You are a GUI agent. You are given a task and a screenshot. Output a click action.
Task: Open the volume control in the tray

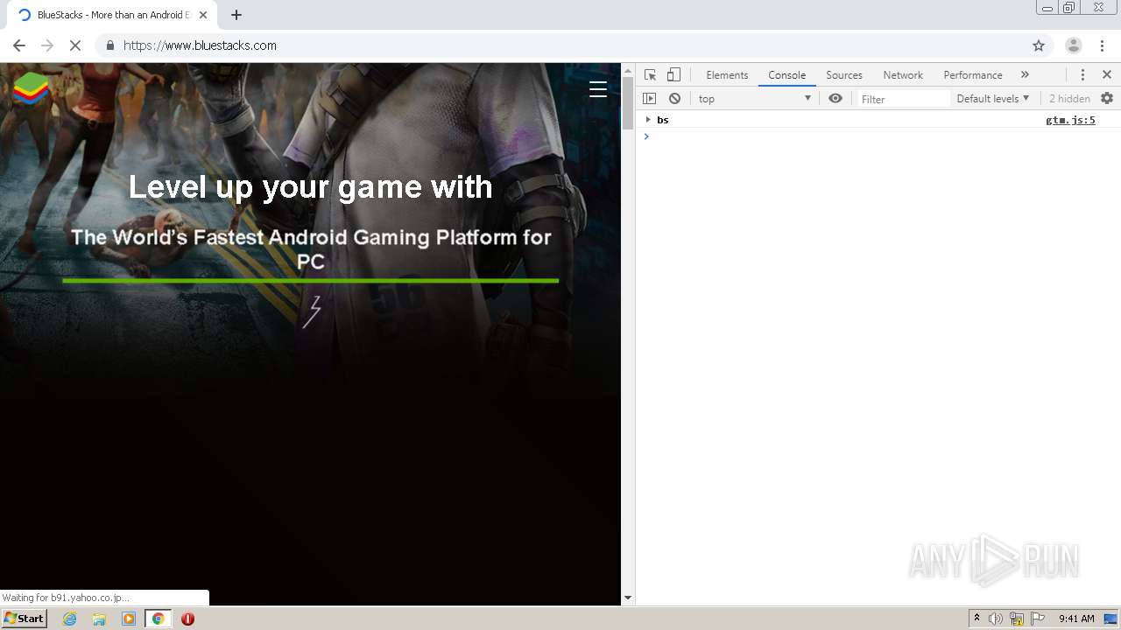(996, 619)
